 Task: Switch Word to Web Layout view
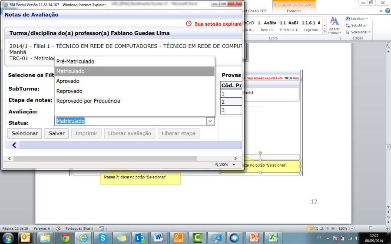point(321,228)
